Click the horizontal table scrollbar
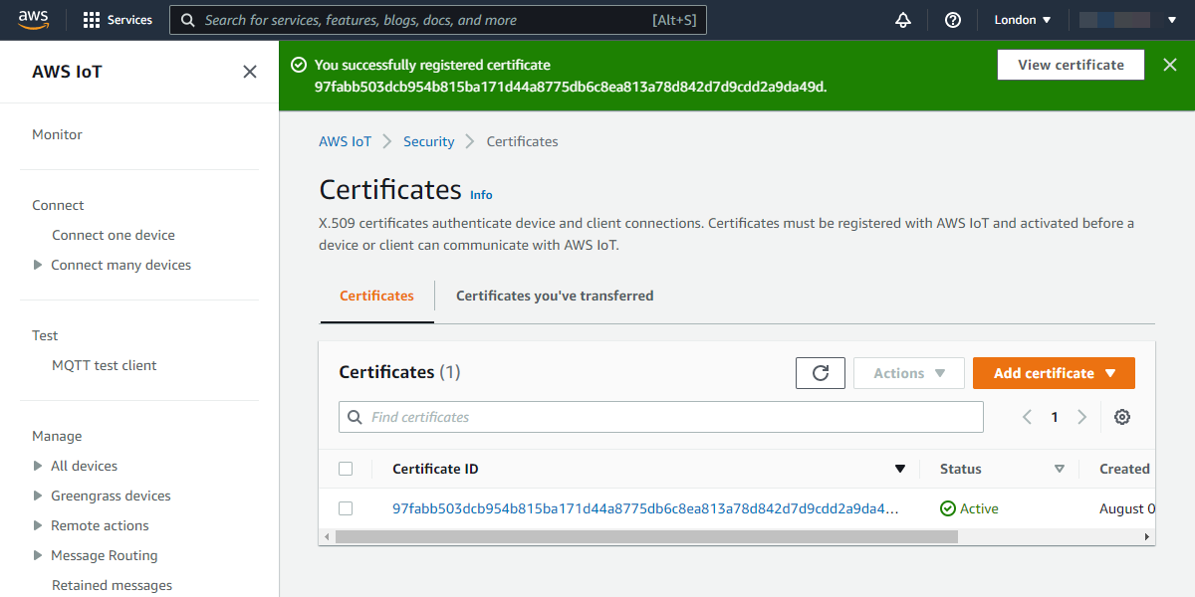This screenshot has height=597, width=1195. point(646,536)
